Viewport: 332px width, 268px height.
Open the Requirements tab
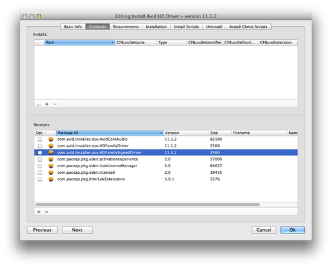tap(126, 27)
